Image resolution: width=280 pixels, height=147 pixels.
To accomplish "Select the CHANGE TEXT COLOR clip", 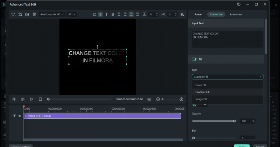I will pyautogui.click(x=102, y=116).
